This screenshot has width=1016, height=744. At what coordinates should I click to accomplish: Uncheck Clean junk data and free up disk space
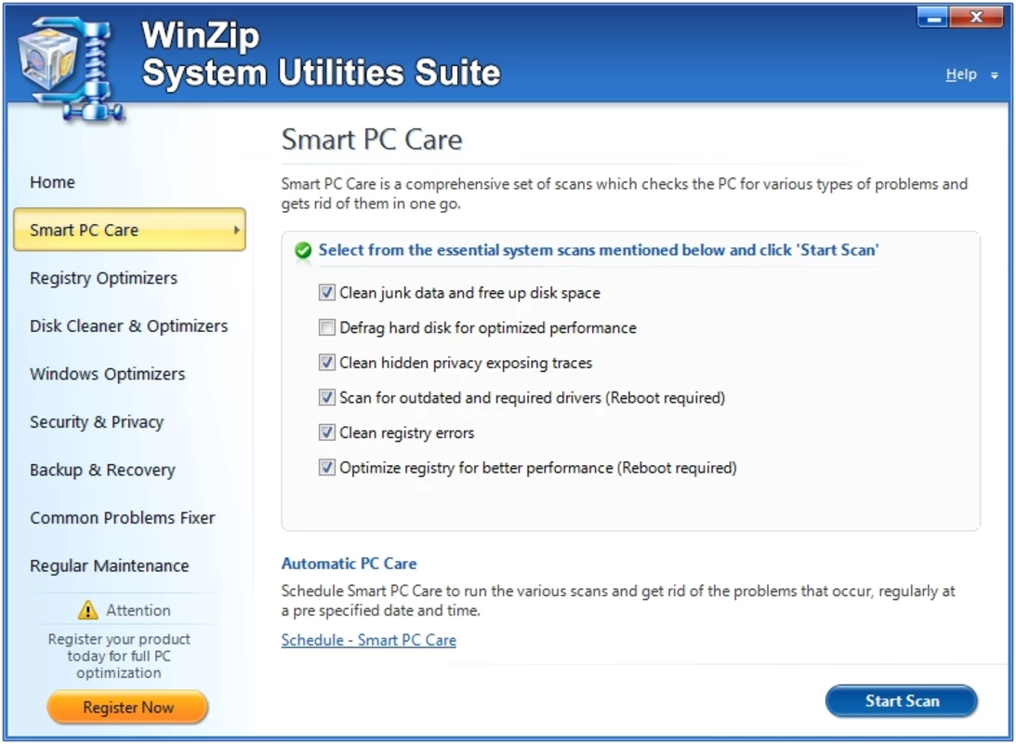326,292
